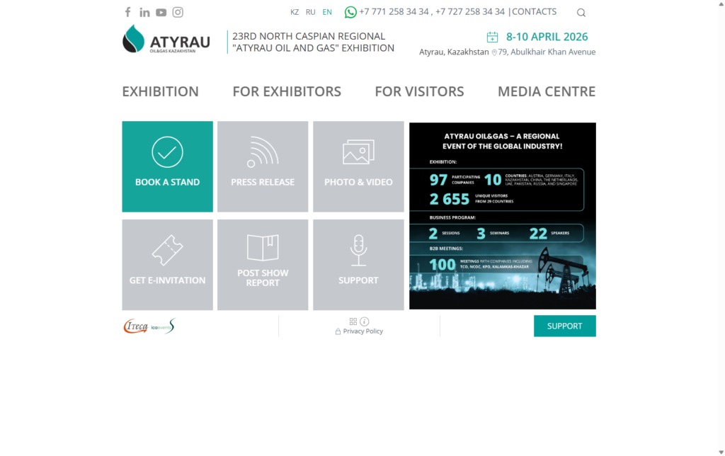The image size is (725, 456).
Task: Open the Contacts page link
Action: (x=534, y=12)
